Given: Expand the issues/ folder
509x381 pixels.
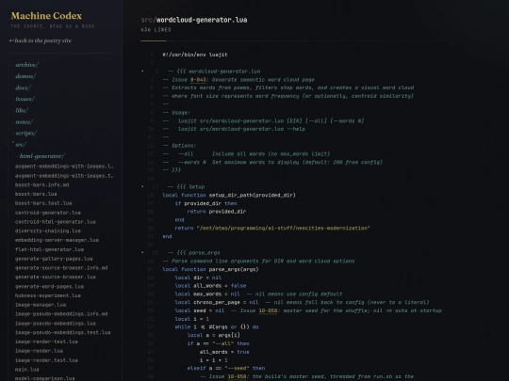Looking at the screenshot, I should tap(25, 99).
